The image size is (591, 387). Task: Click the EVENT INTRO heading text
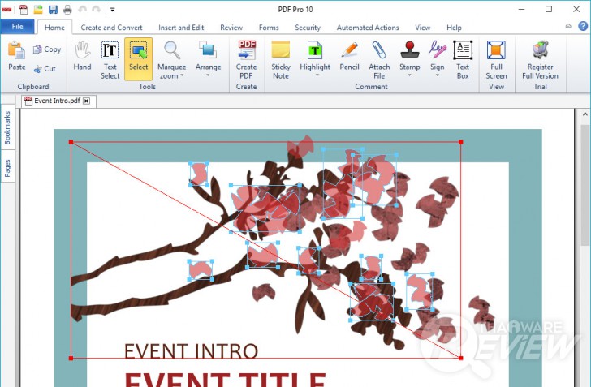pyautogui.click(x=191, y=350)
